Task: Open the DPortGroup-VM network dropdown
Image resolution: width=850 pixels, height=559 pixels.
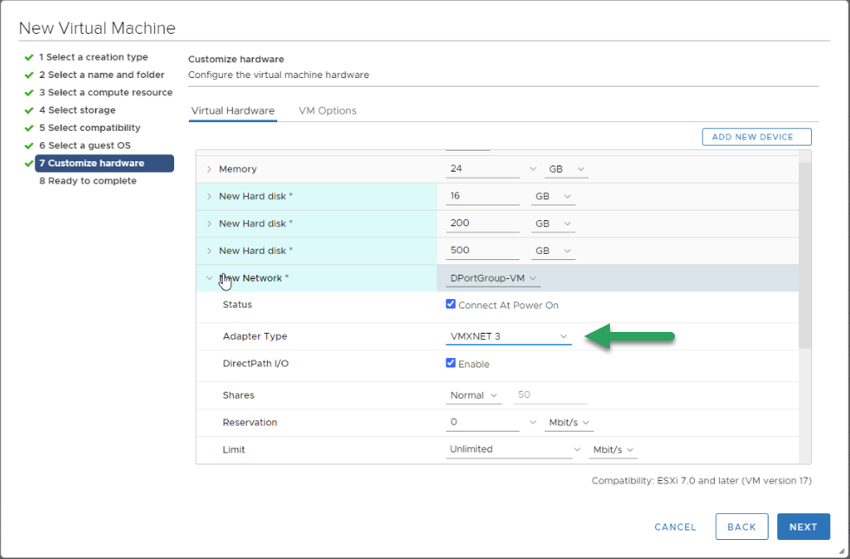Action: [x=493, y=278]
